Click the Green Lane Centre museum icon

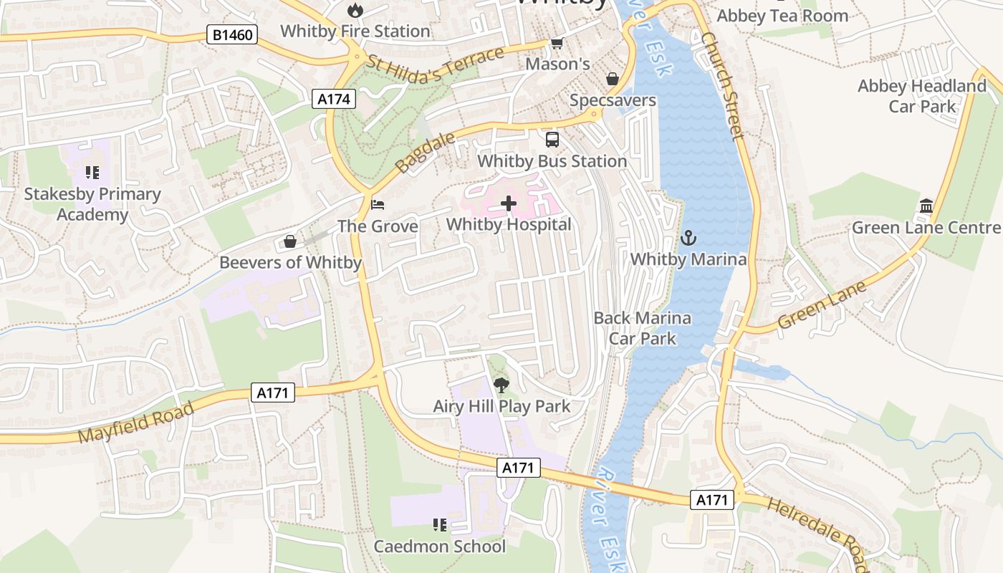point(926,206)
